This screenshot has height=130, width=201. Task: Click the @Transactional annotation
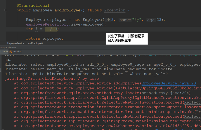pos(33,5)
